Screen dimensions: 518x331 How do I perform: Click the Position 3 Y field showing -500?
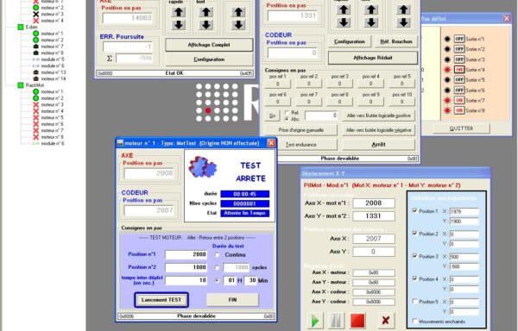click(x=464, y=266)
